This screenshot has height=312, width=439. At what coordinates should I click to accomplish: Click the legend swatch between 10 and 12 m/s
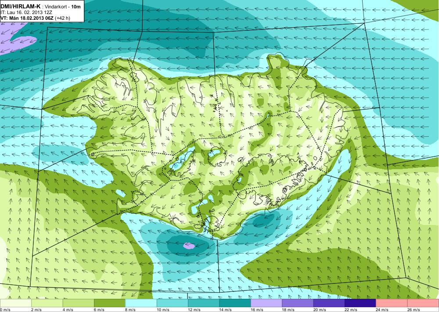pyautogui.click(x=173, y=303)
